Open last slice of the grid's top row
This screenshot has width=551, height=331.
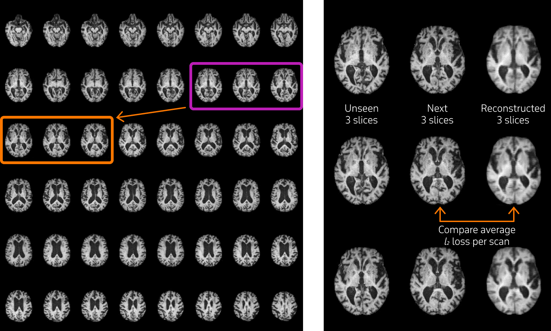coord(284,30)
